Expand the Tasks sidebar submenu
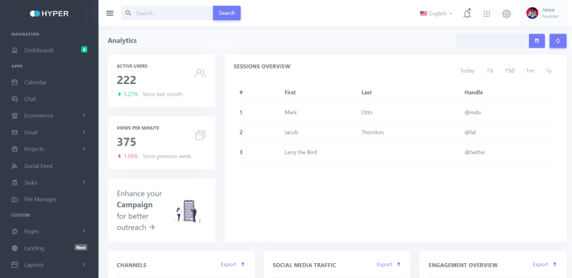572x278 pixels. [x=49, y=183]
